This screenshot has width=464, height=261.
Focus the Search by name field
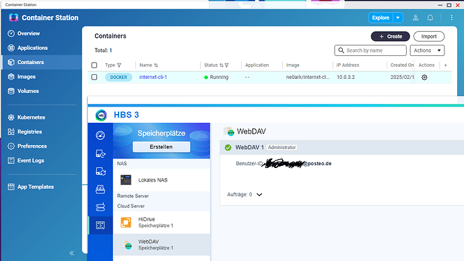coord(370,51)
